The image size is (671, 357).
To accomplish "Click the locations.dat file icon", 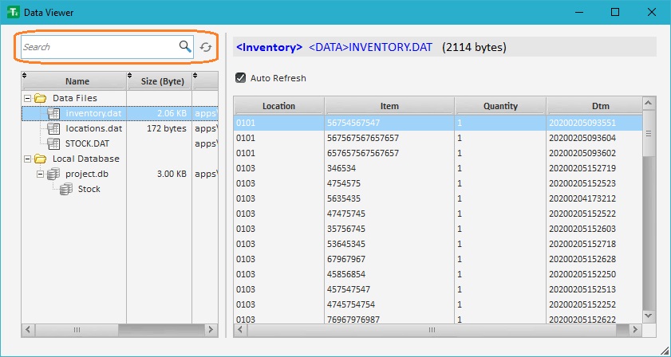I will [53, 128].
